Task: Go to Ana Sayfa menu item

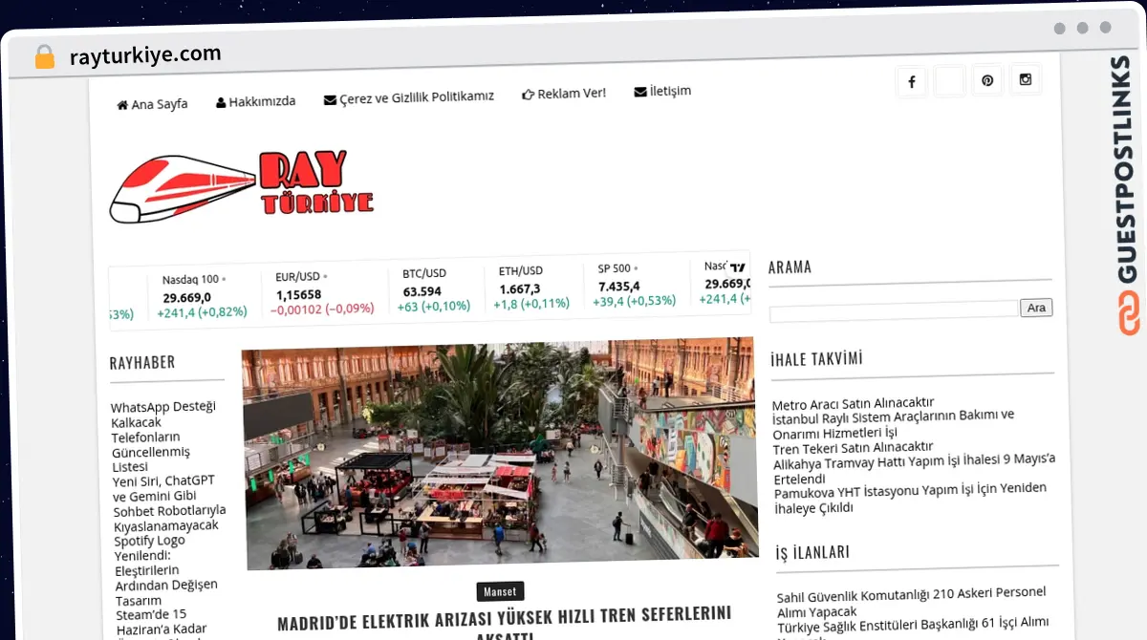Action: coord(152,104)
